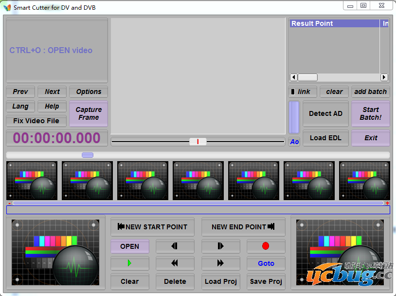Click Fix Video File

click(36, 121)
